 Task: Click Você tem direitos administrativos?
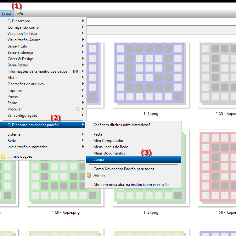[133, 125]
